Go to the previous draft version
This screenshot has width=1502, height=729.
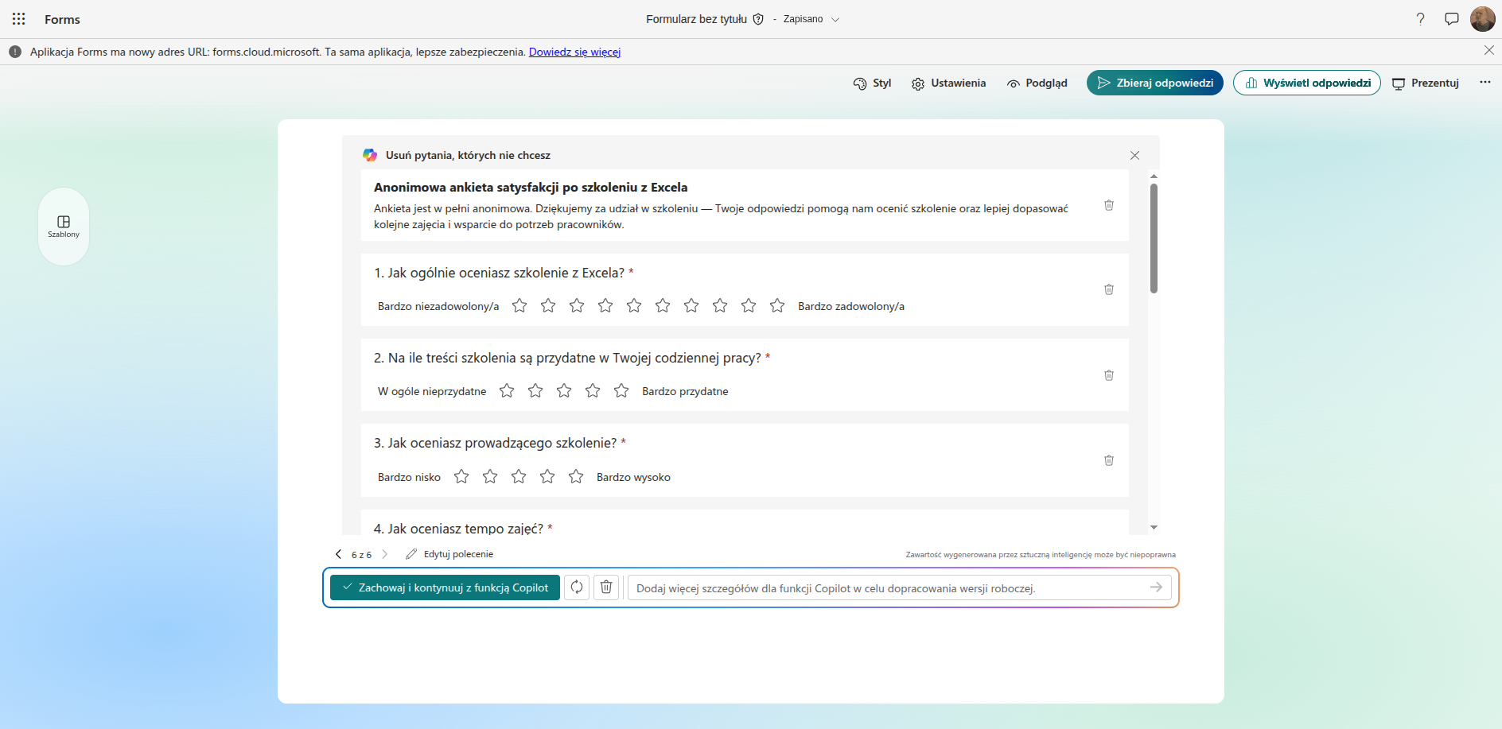coord(338,554)
